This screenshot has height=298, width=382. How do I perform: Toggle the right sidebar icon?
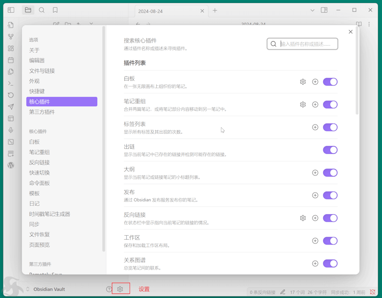point(324,10)
